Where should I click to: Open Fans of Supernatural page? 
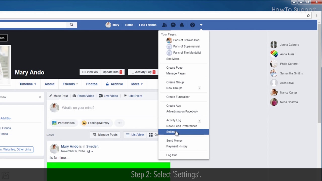(183, 46)
